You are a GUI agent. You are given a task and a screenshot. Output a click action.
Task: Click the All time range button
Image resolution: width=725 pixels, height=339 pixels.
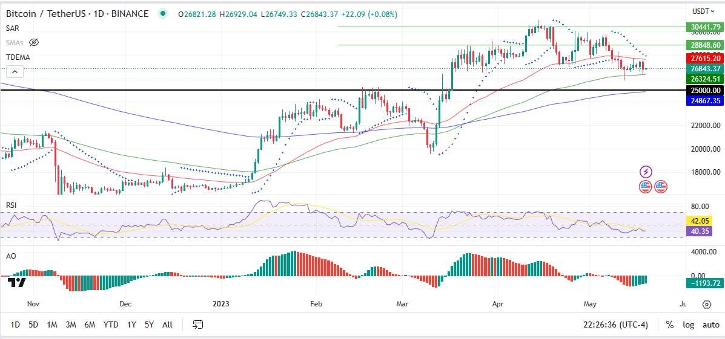click(167, 324)
